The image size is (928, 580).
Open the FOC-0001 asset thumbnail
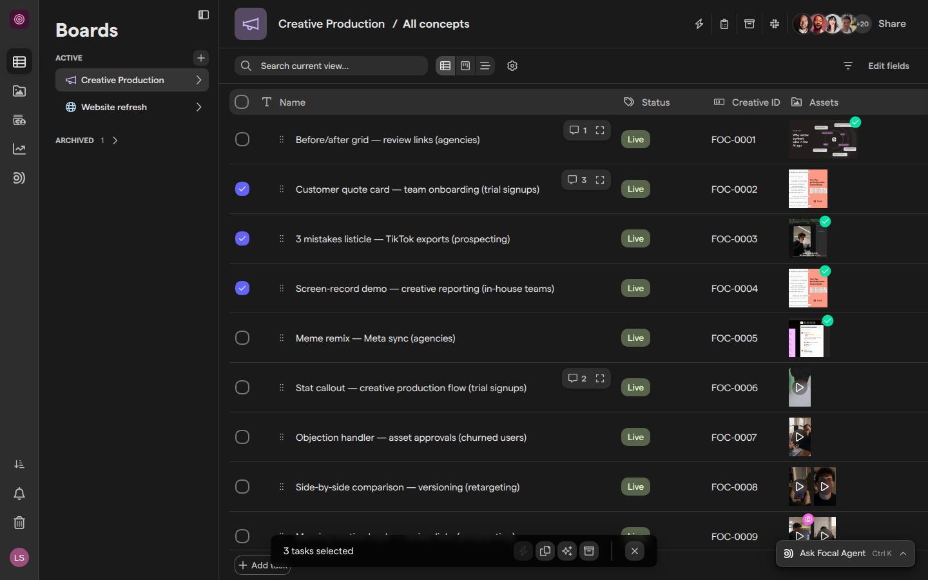pyautogui.click(x=823, y=139)
